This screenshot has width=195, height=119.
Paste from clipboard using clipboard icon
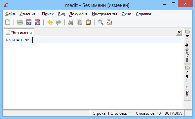coord(88,22)
